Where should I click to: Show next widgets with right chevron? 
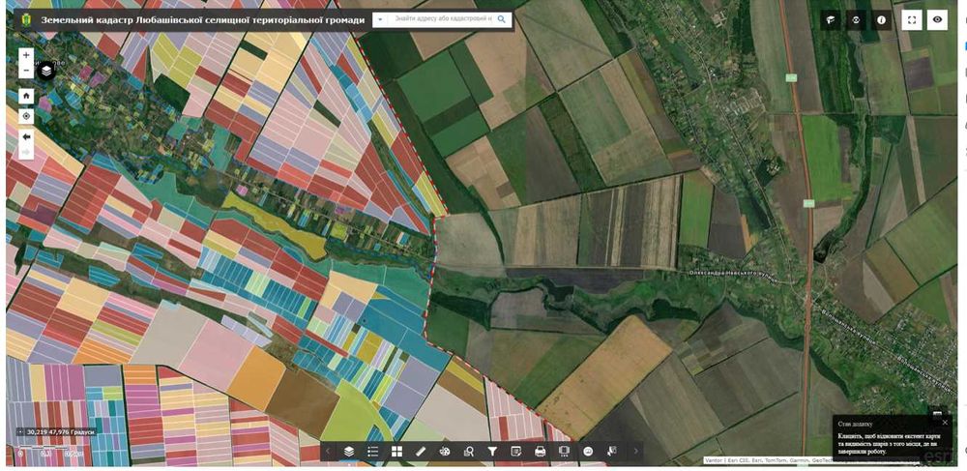[x=636, y=452]
